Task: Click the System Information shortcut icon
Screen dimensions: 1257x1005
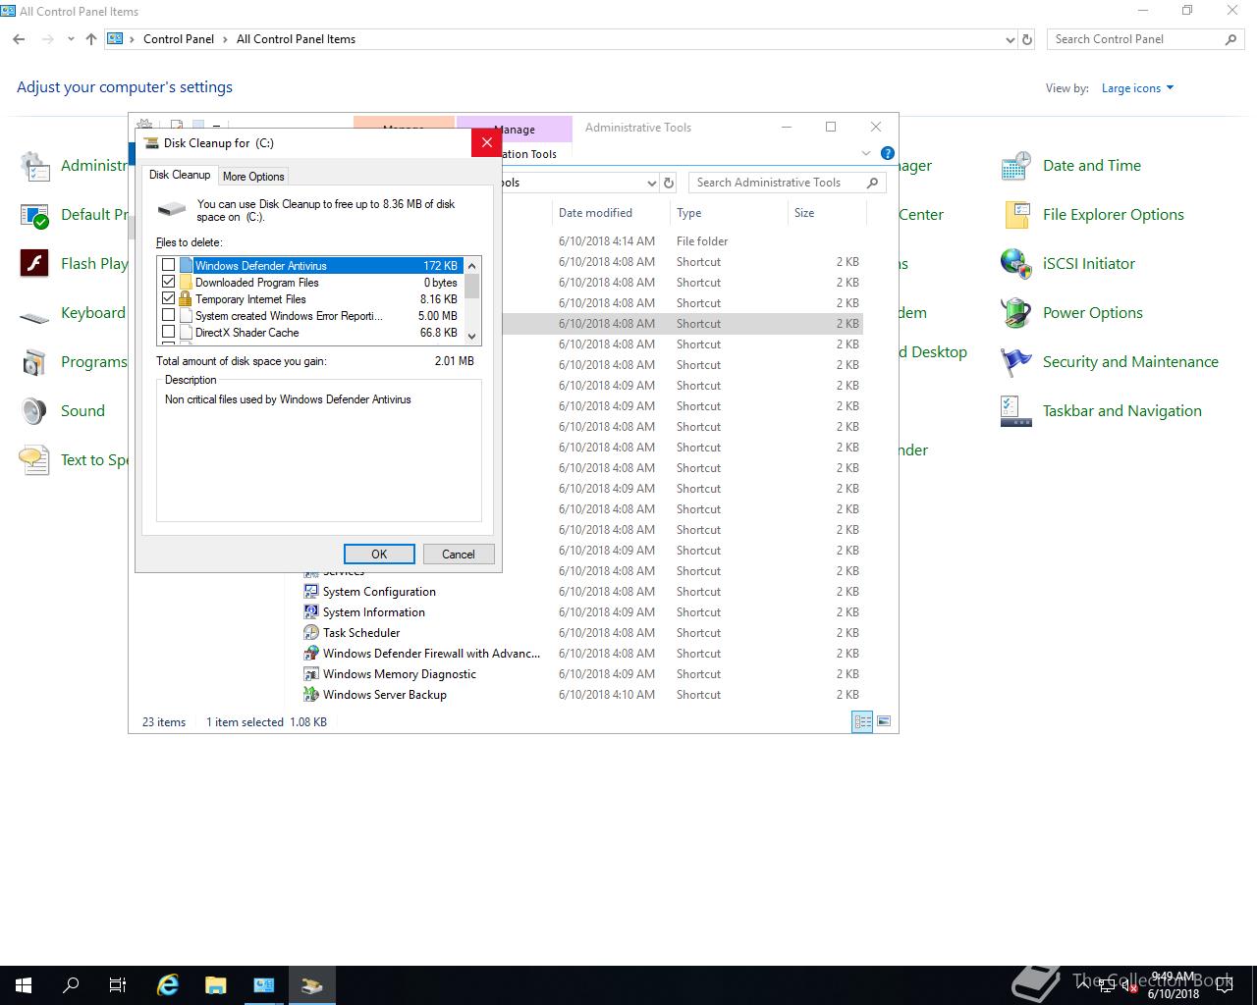Action: [x=311, y=611]
